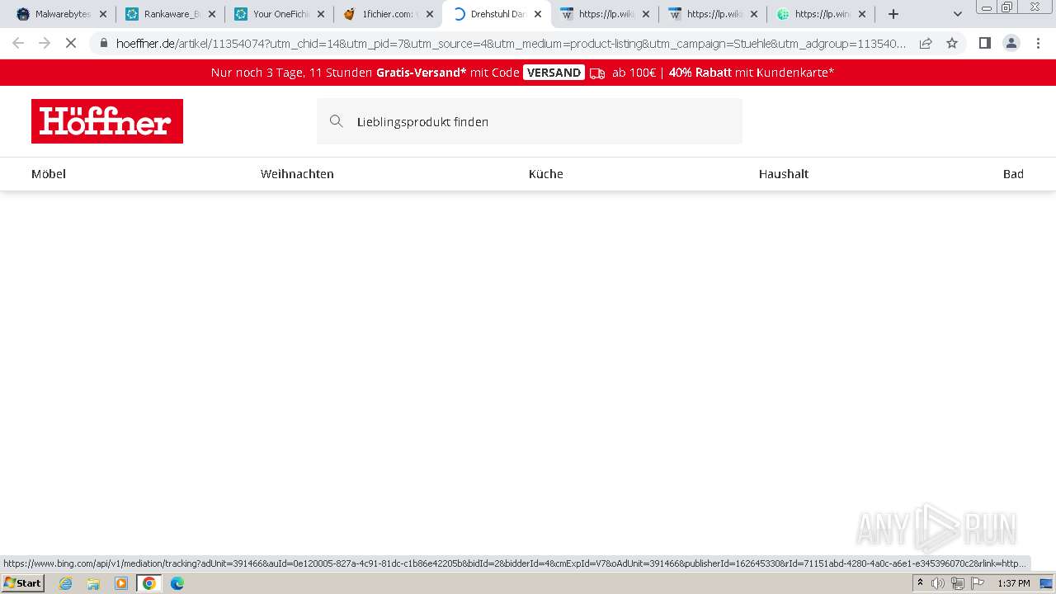1056x594 pixels.
Task: Go forward to the next page
Action: point(45,43)
